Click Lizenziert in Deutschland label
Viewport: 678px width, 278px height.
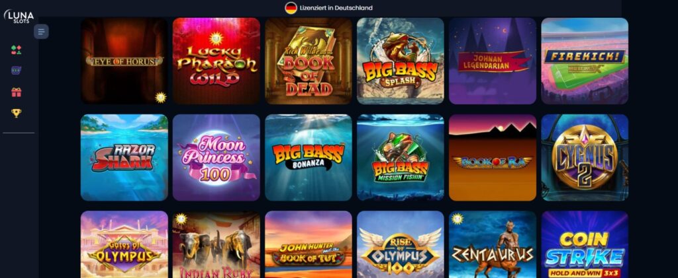(336, 8)
